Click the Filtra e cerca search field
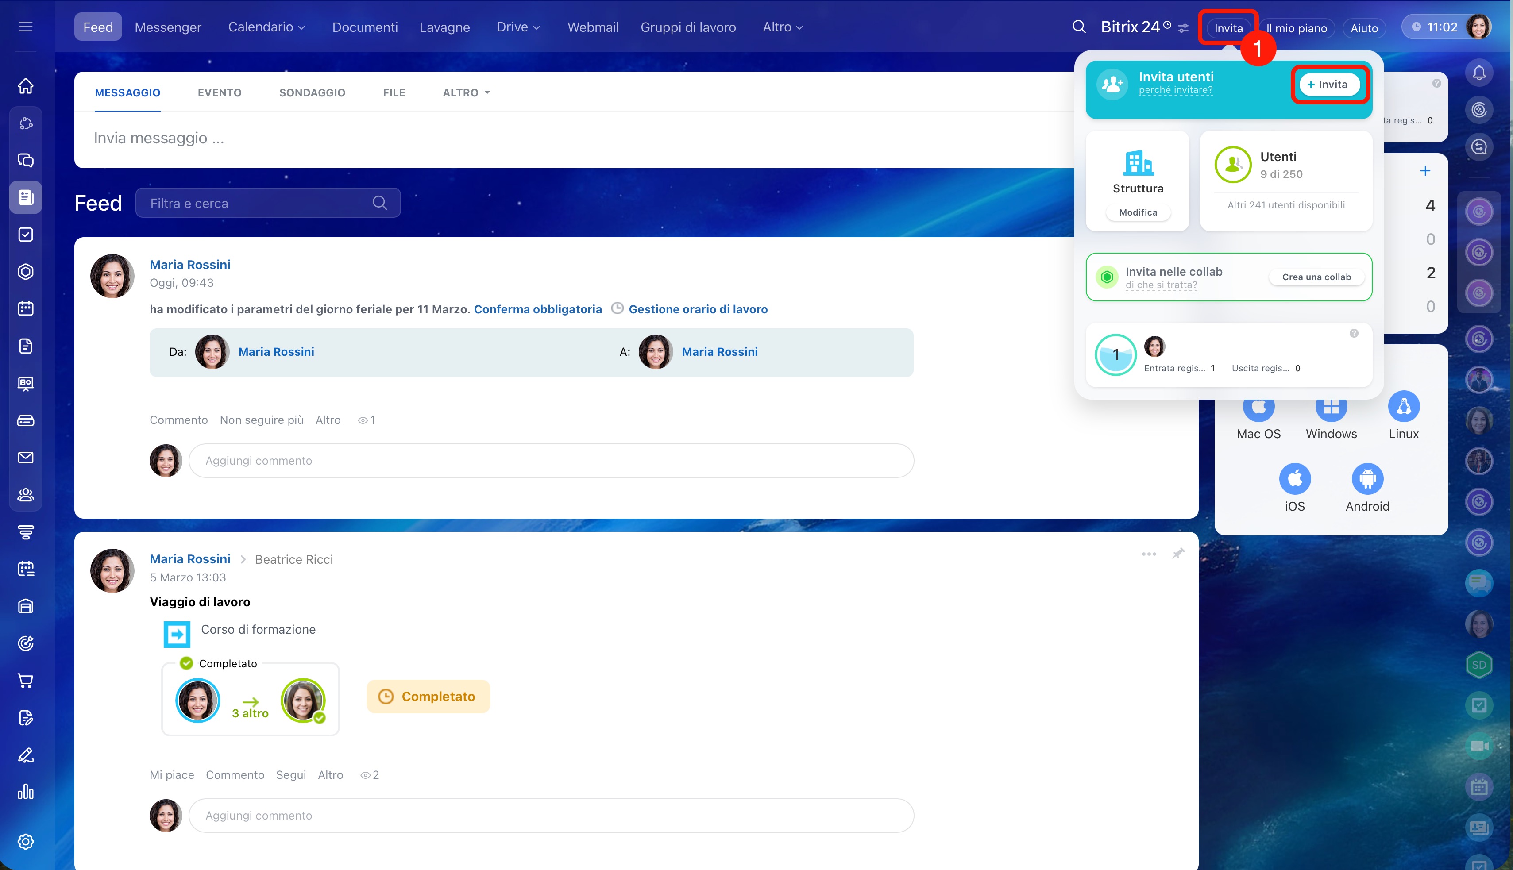 point(257,203)
